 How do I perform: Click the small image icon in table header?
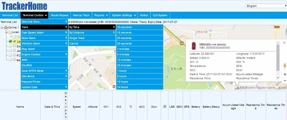pos(164,107)
